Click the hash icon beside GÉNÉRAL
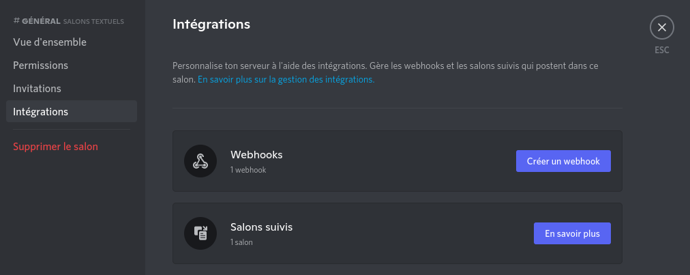690x275 pixels. (x=17, y=20)
